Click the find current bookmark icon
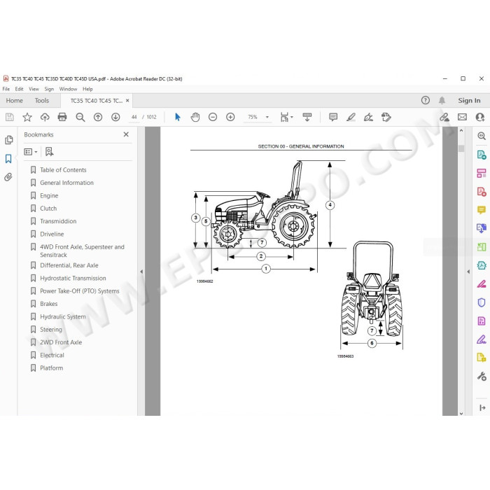 (50, 152)
